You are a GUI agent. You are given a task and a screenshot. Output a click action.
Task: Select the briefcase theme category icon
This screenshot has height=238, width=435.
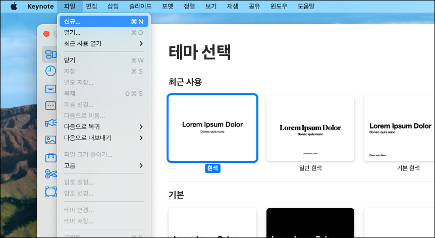[x=50, y=157]
